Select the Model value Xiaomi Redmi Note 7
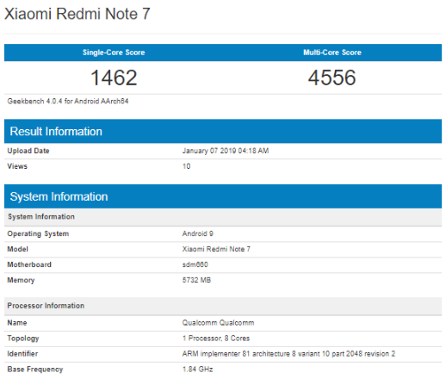The width and height of the screenshot is (446, 379). [x=216, y=249]
